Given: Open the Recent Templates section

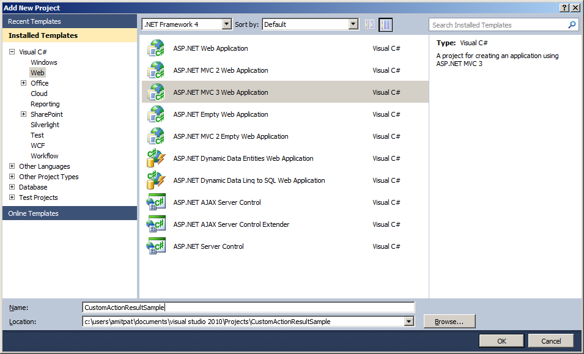Looking at the screenshot, I should (70, 21).
